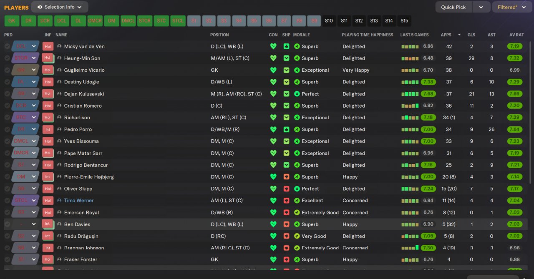
Task: Click the "Concerned" status for Emerson Royal
Action: click(x=355, y=213)
